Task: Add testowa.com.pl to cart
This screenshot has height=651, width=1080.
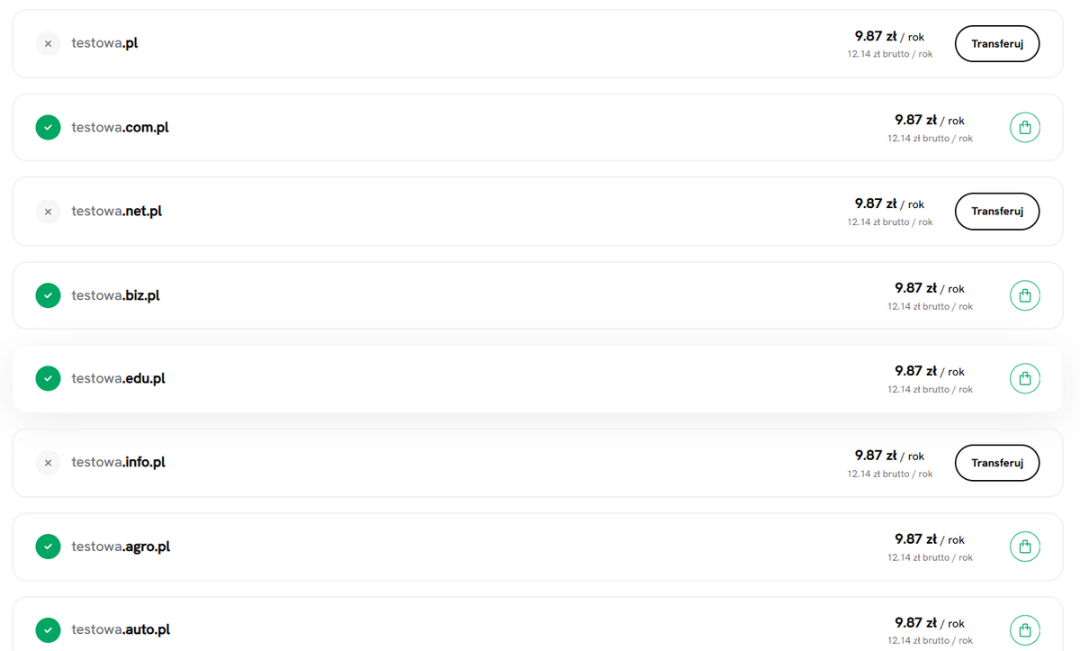Action: [1024, 128]
